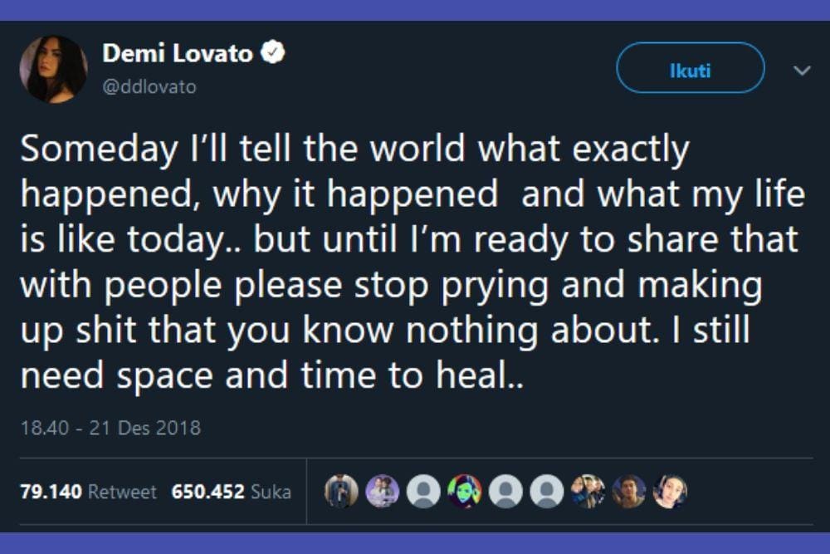This screenshot has width=830, height=554.
Task: Open Demi Lovato's profile picture
Action: pos(53,66)
